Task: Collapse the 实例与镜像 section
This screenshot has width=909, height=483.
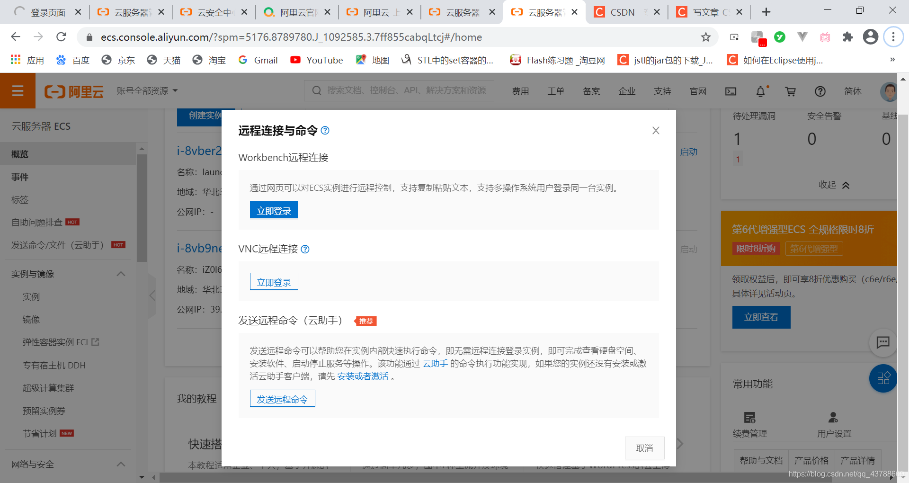Action: 121,274
